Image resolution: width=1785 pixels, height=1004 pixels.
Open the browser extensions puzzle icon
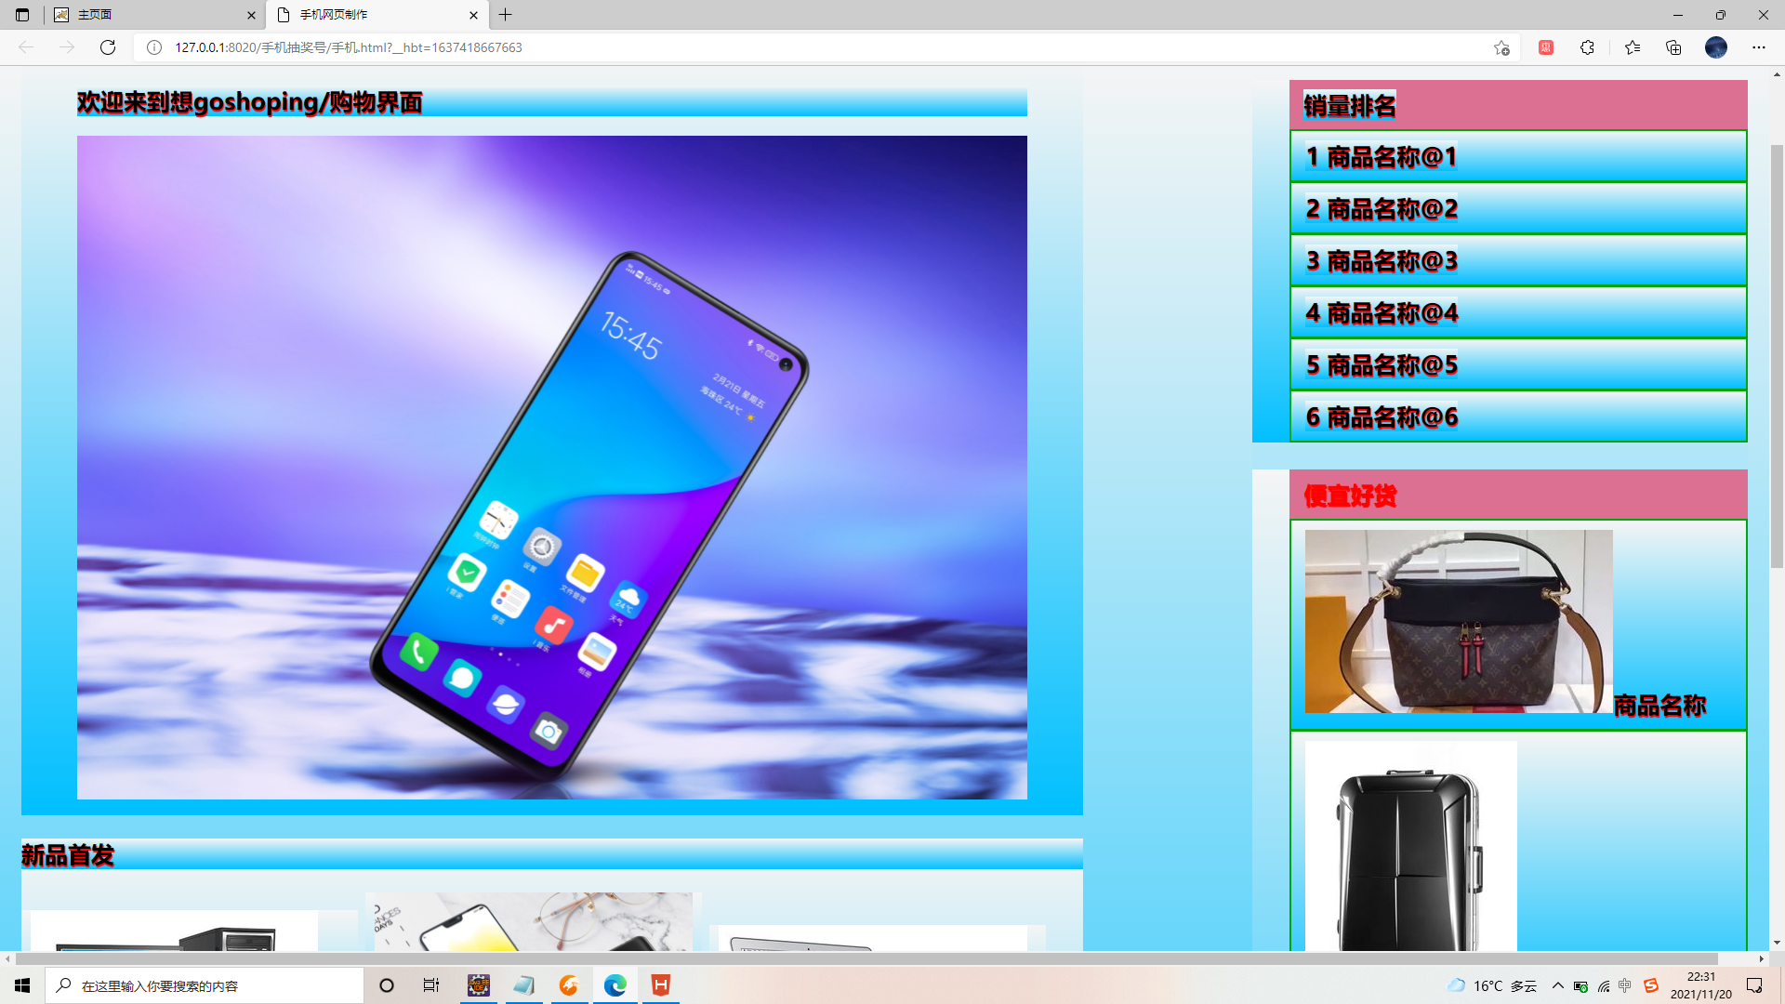point(1587,47)
